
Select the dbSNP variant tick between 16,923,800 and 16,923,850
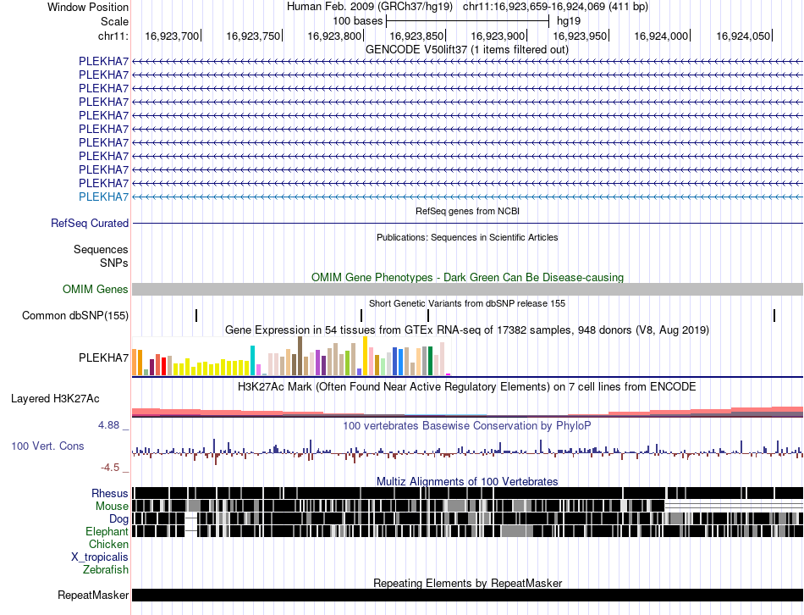(x=428, y=315)
